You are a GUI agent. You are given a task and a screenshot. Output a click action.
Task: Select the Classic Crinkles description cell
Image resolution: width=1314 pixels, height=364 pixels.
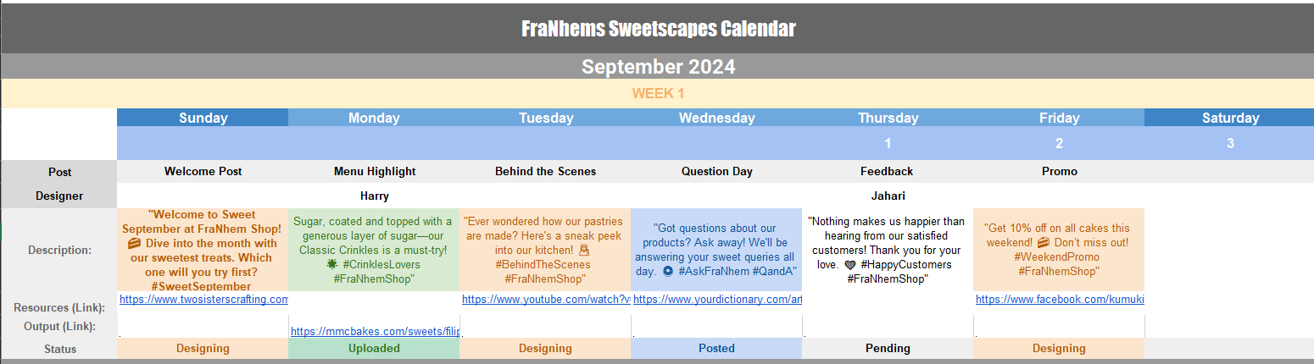[374, 250]
